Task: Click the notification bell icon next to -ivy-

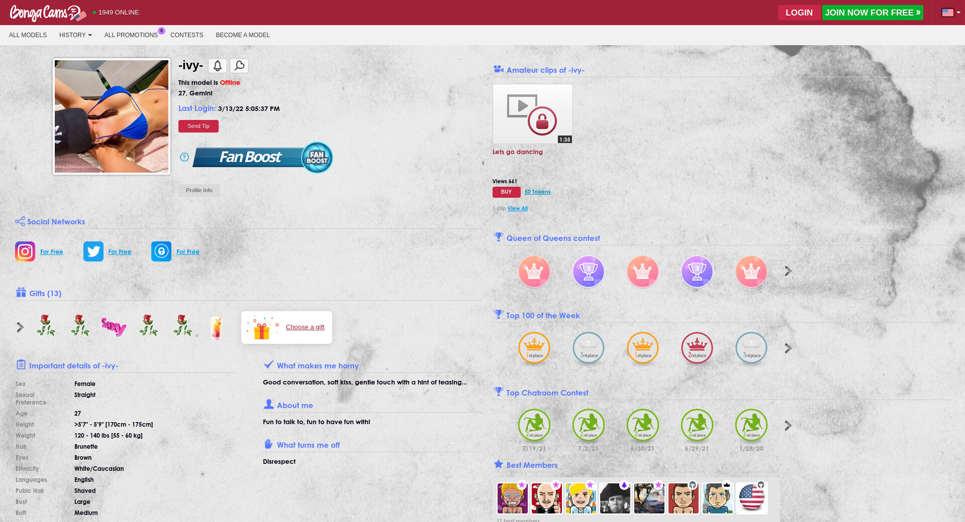Action: tap(217, 66)
